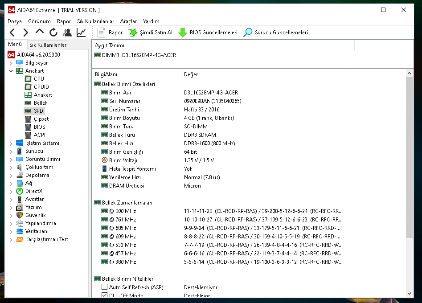Select the Bilgisayar tree item
Image resolution: width=422 pixels, height=303 pixels.
(32, 63)
